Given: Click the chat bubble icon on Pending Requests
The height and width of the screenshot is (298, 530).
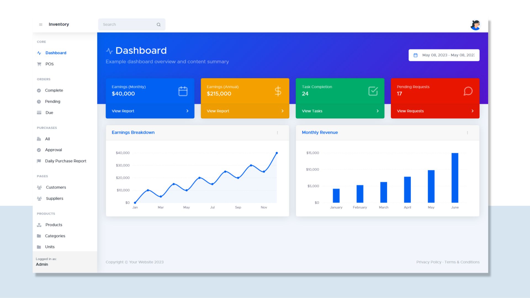Looking at the screenshot, I should pyautogui.click(x=468, y=91).
